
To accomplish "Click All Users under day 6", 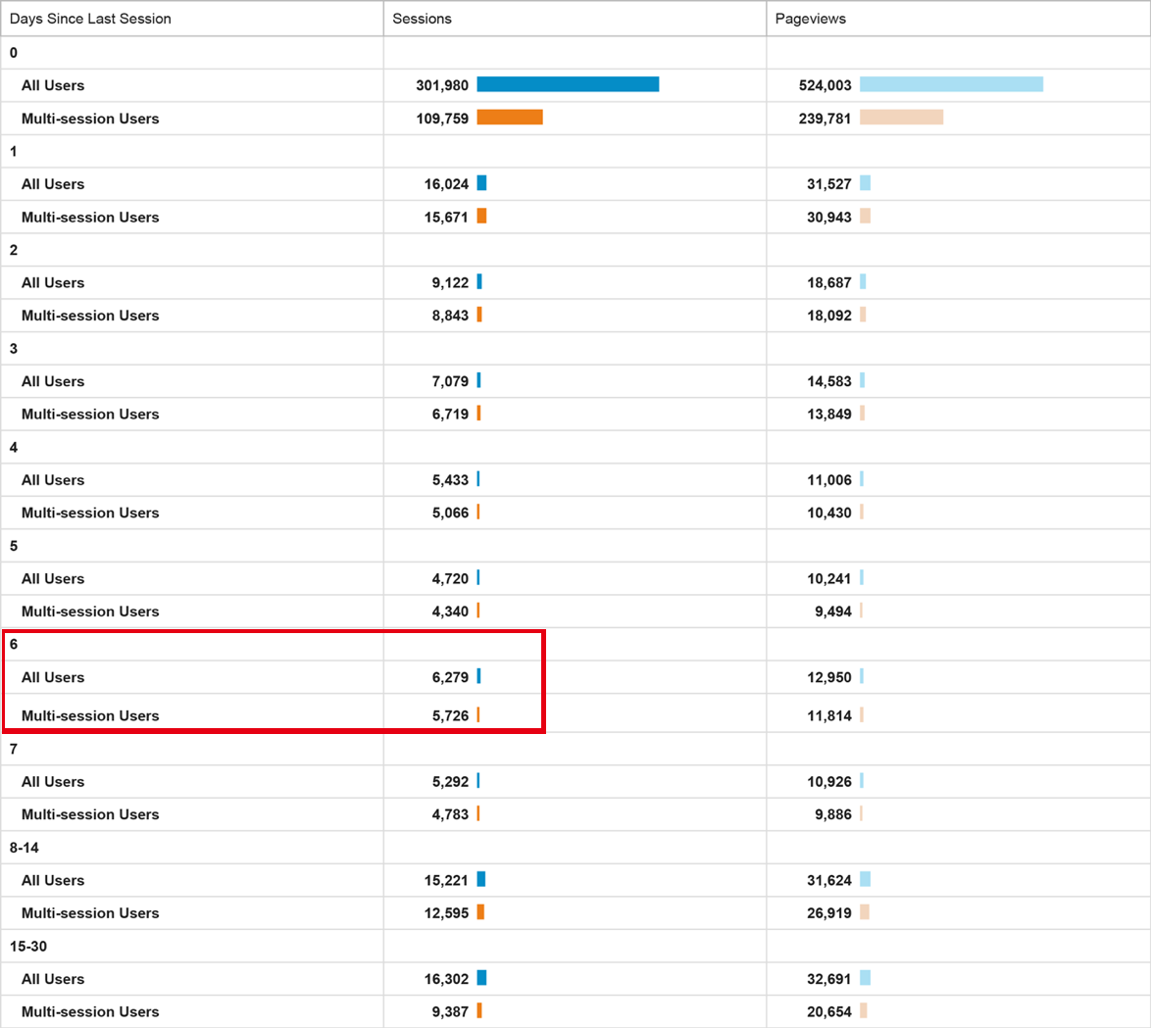I will 53,677.
